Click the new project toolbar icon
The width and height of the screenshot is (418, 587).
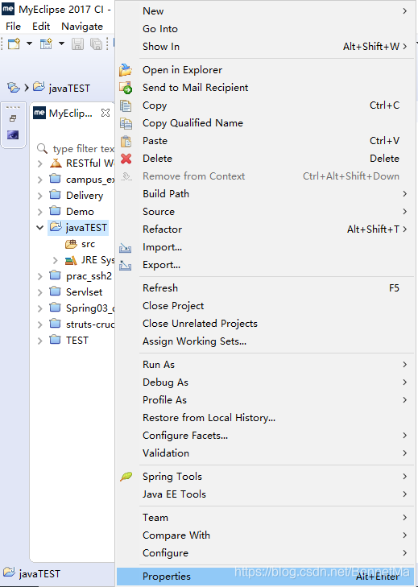(46, 44)
